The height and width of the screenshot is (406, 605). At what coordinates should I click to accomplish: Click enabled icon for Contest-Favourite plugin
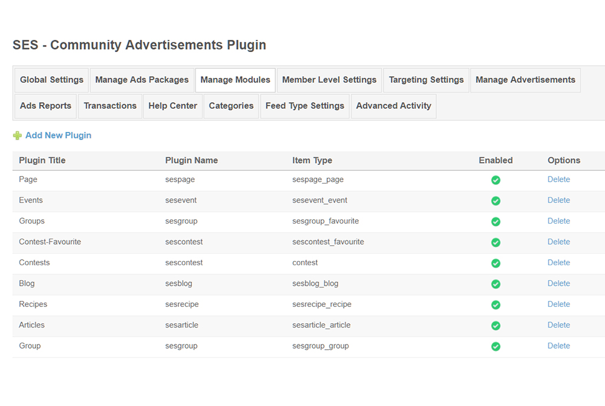coord(495,242)
